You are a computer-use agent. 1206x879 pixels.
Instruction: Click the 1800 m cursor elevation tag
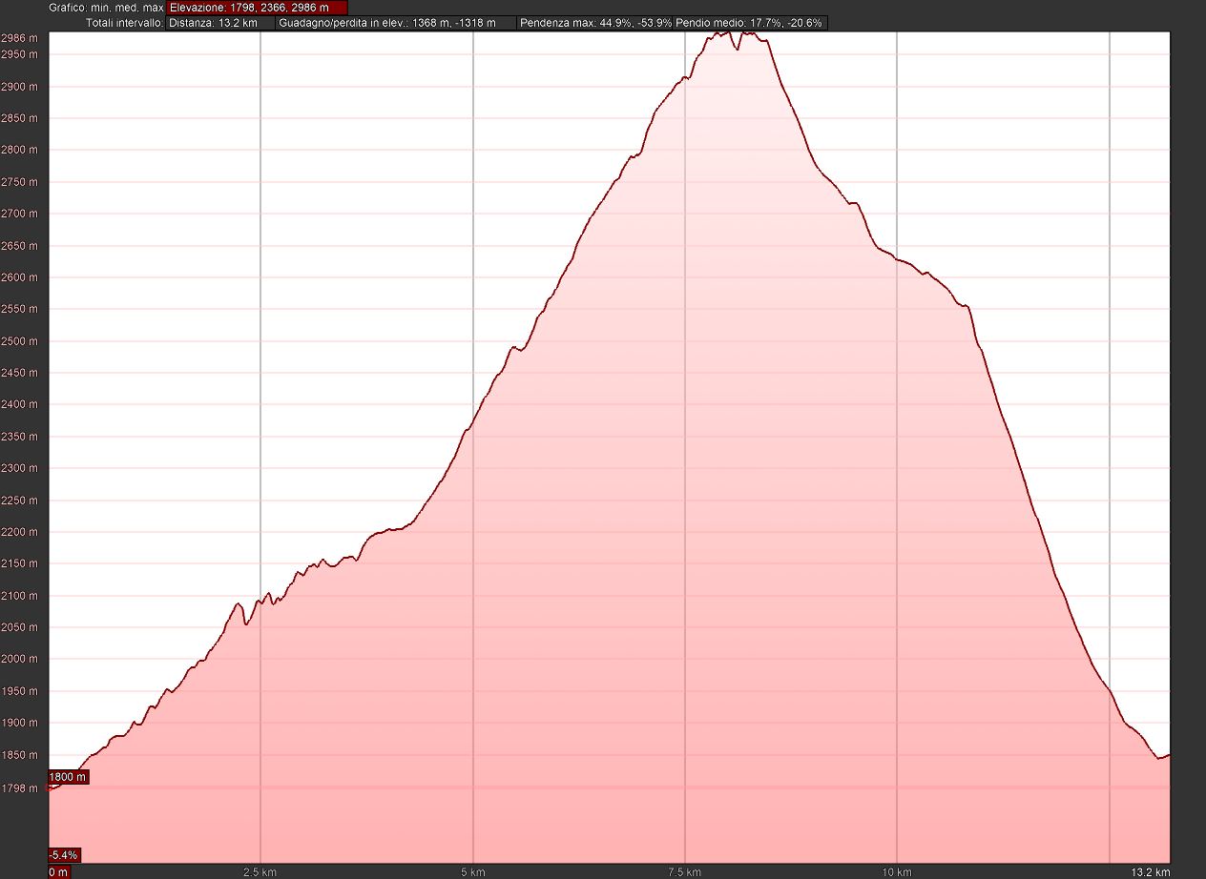point(68,777)
